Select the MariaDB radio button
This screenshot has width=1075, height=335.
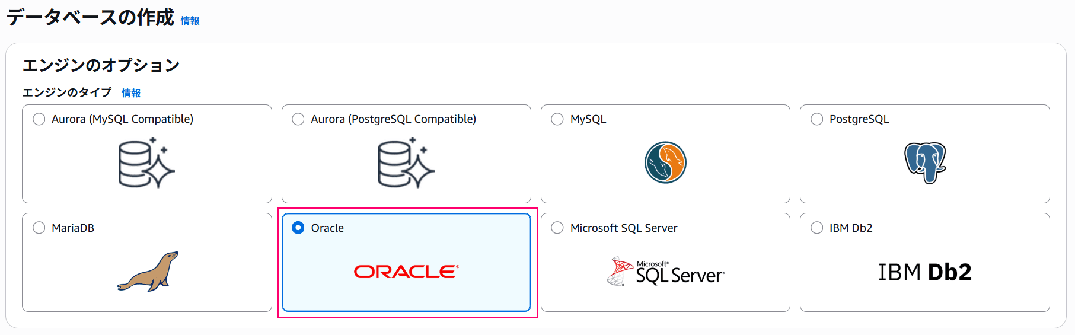(39, 228)
